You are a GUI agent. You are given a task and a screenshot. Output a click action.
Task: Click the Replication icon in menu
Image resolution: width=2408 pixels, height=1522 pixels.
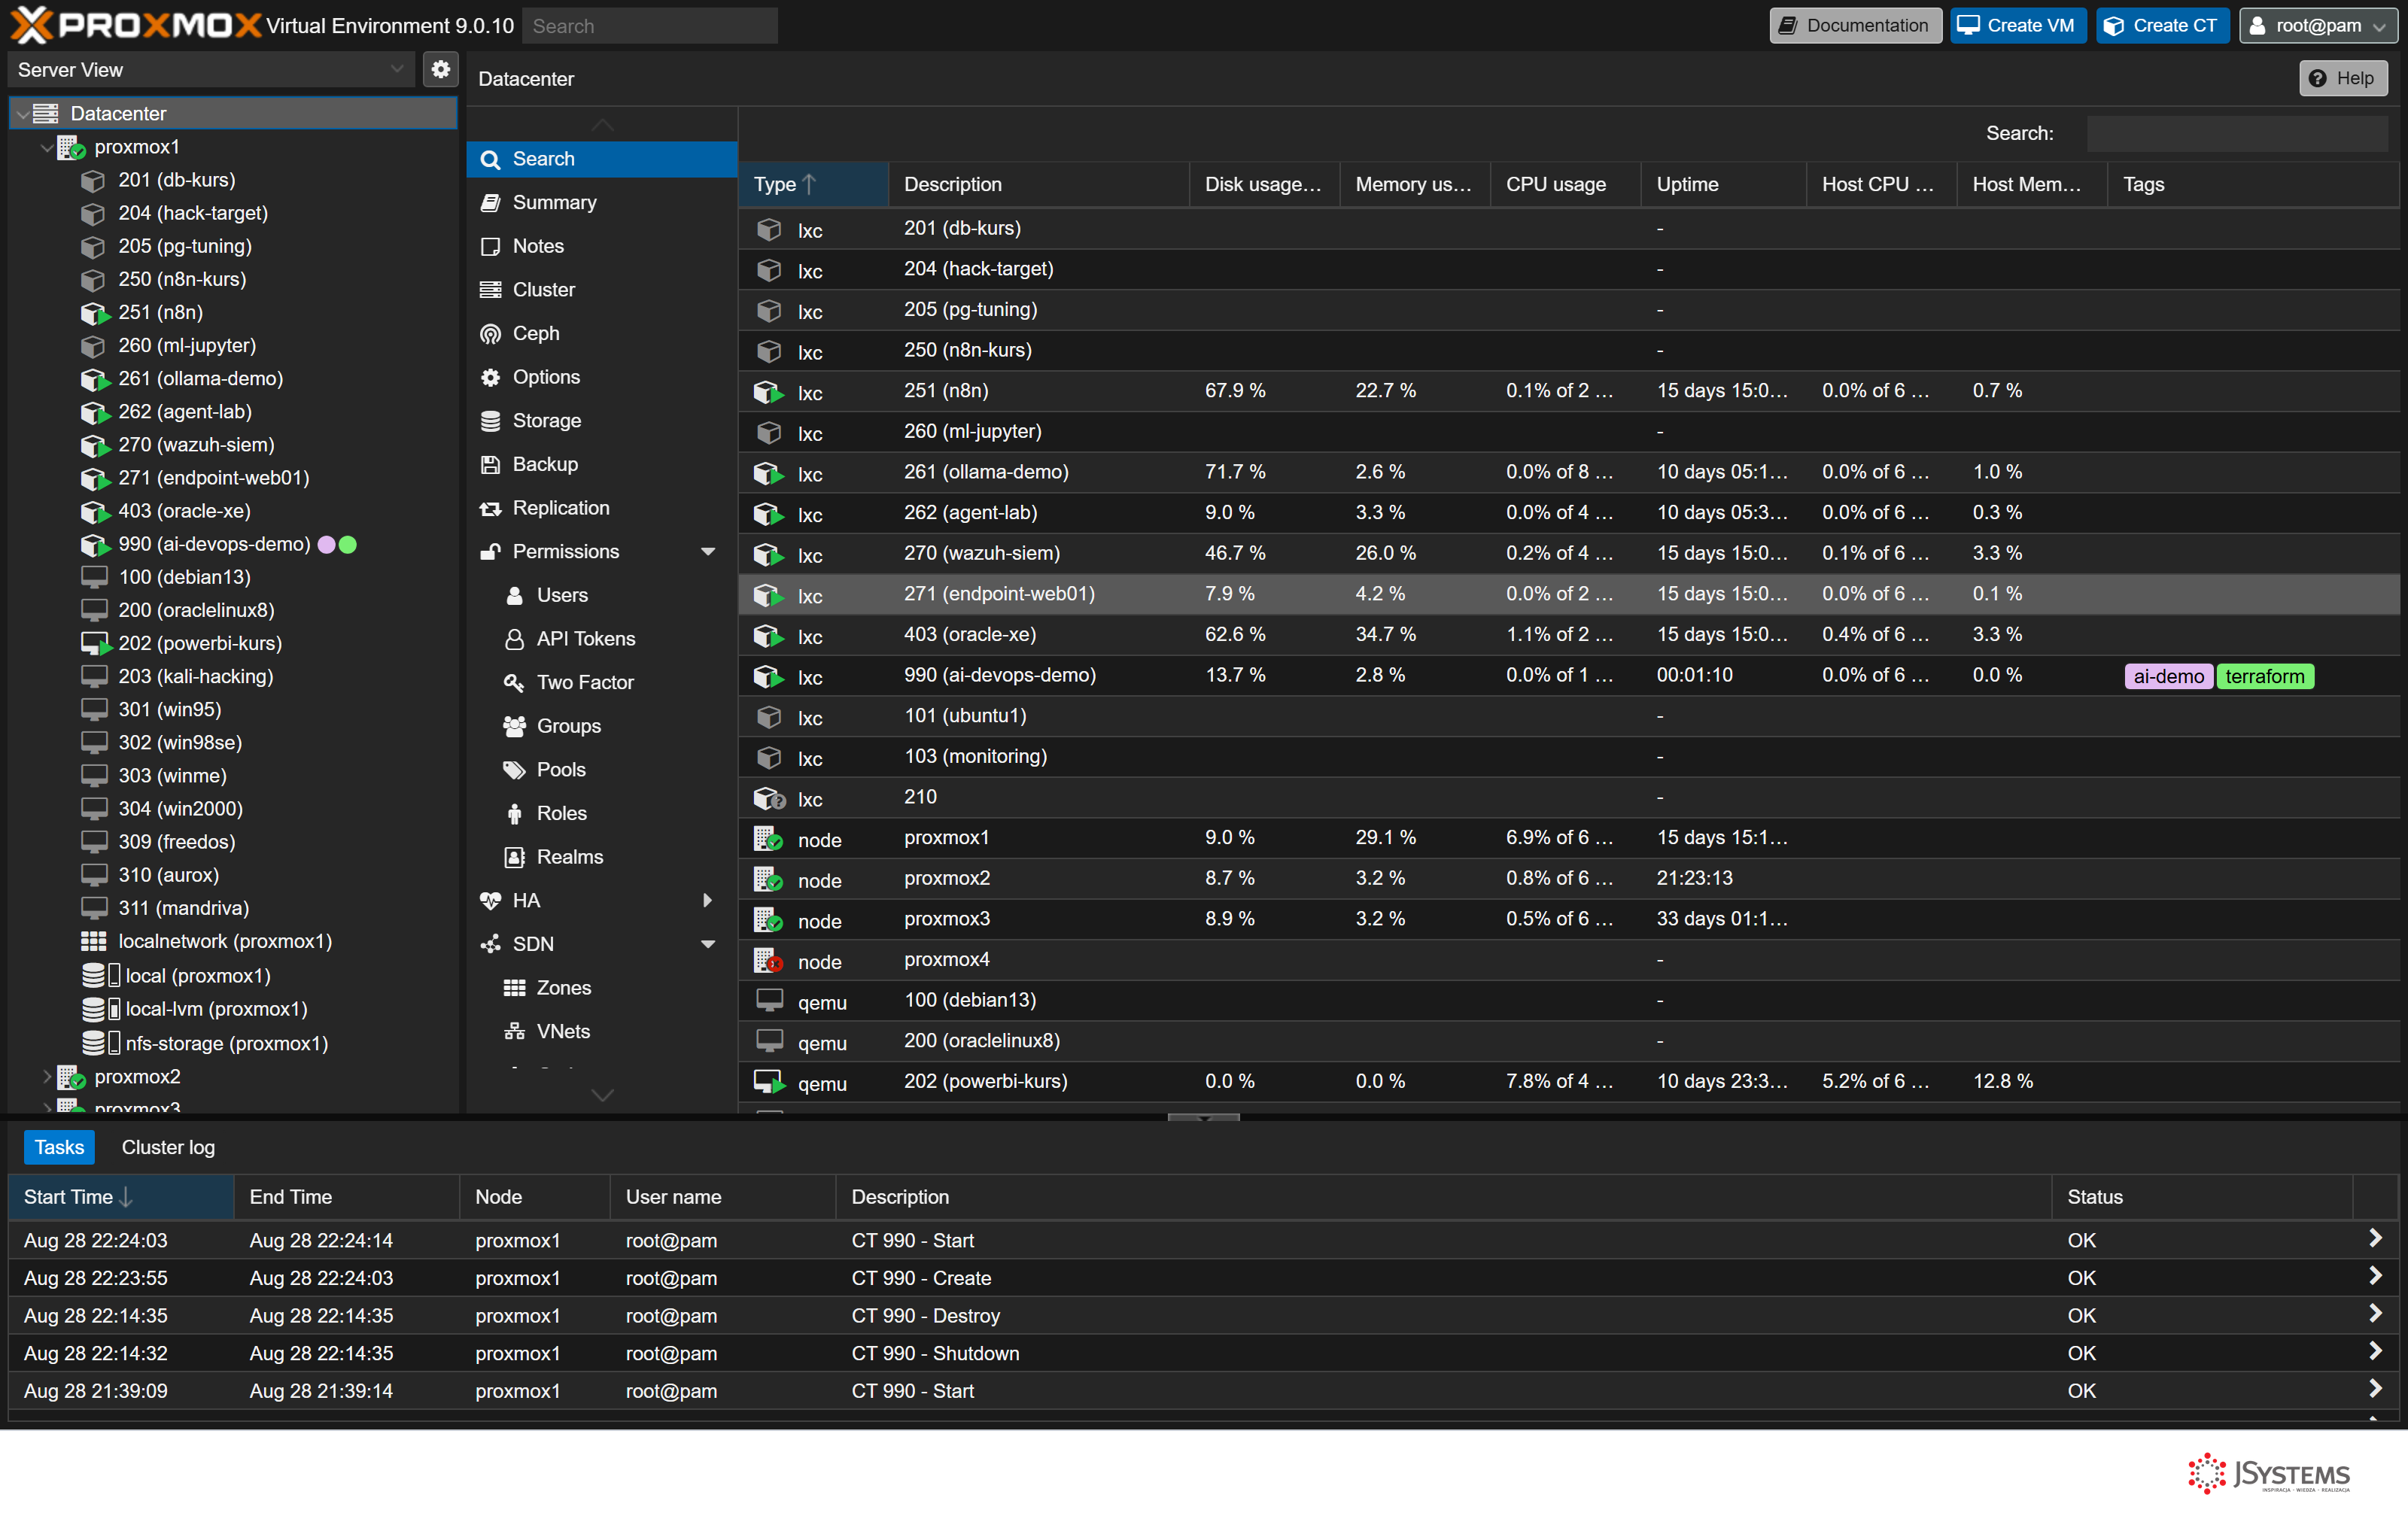[x=490, y=508]
